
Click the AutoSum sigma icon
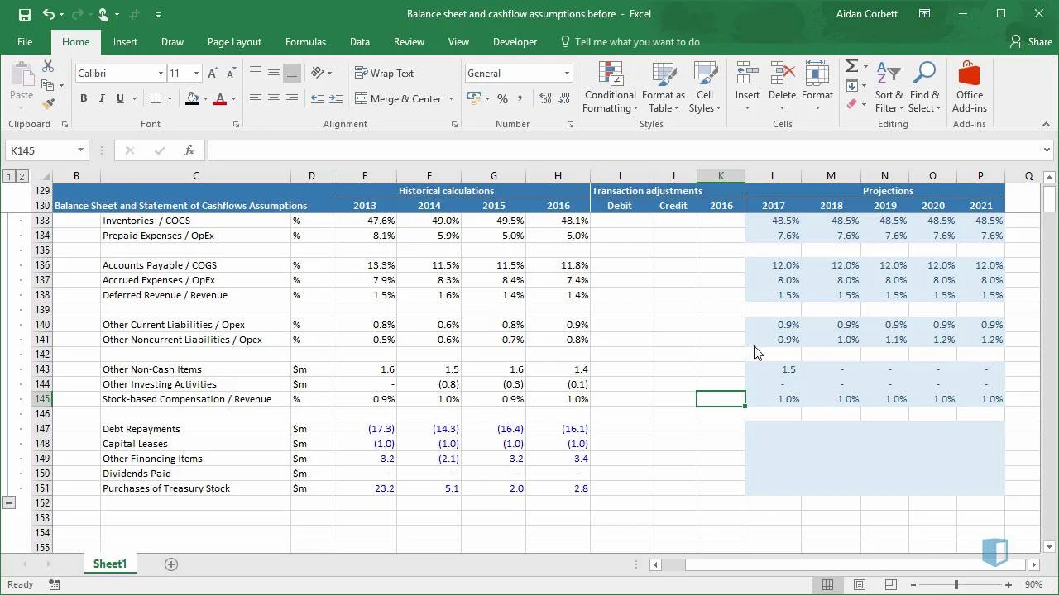[851, 66]
